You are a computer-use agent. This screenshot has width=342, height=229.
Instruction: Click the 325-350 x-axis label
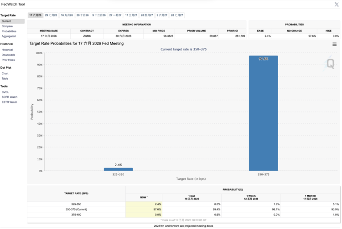click(x=118, y=174)
